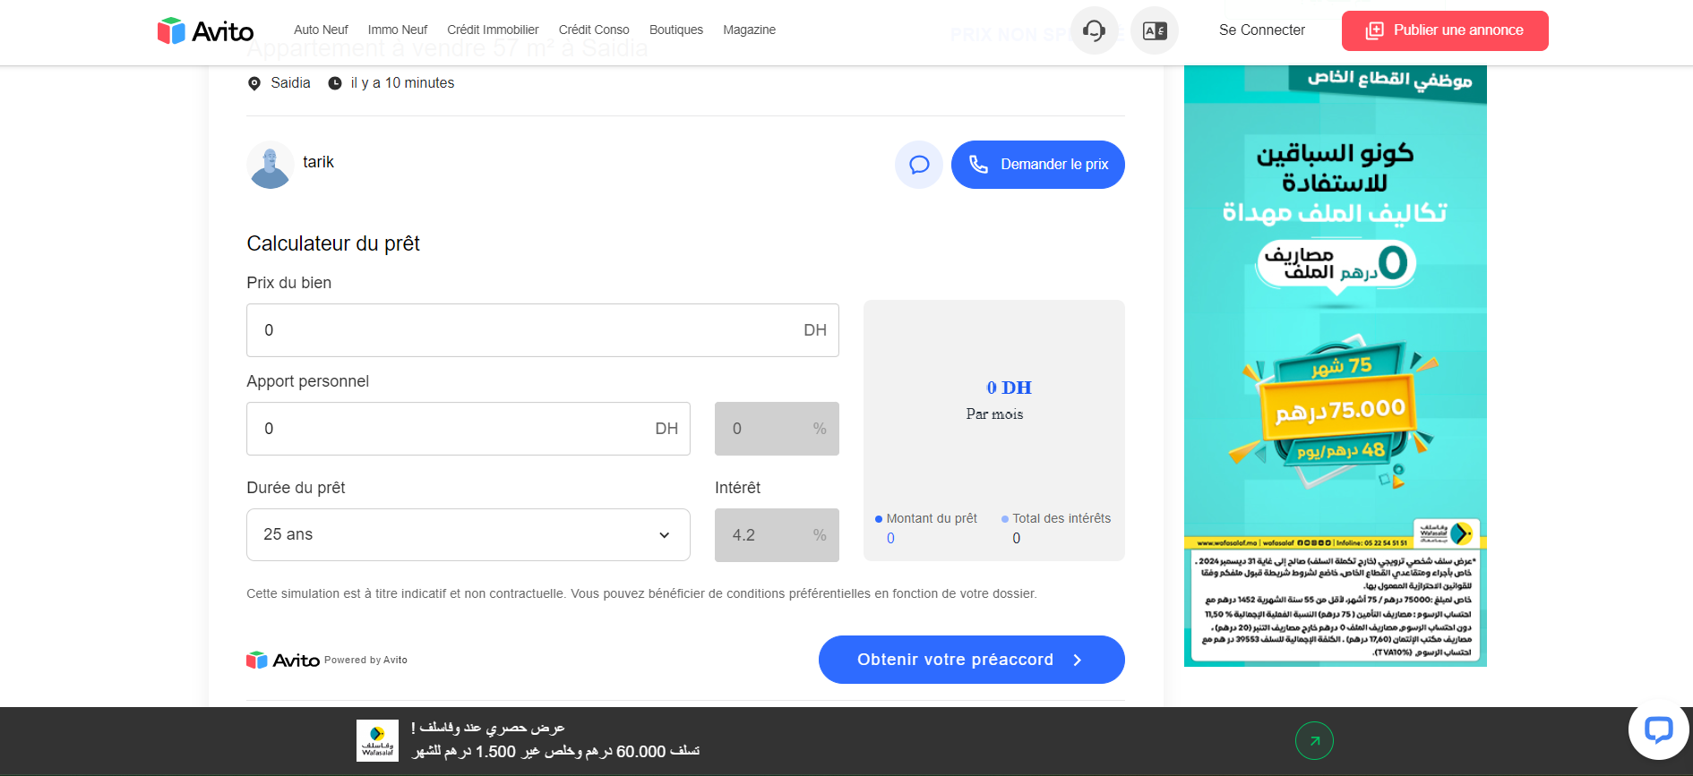Screen dimensions: 1693x776
Task: Click the Calculateur du prêt heading
Action: (x=333, y=243)
